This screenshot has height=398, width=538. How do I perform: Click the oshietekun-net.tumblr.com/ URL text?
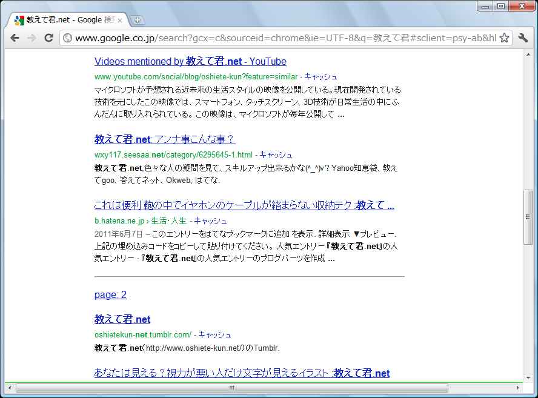click(143, 334)
